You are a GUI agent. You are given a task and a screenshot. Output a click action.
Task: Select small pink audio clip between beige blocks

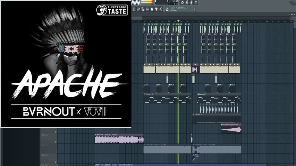click(x=195, y=68)
